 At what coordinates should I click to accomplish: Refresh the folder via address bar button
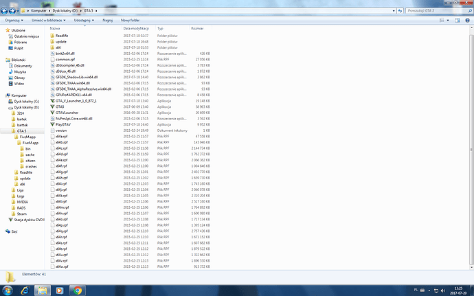(x=400, y=11)
